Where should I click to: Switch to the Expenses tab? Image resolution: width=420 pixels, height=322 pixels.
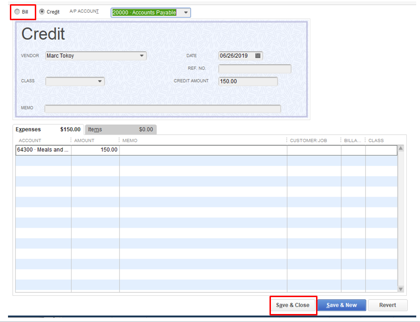(x=48, y=130)
